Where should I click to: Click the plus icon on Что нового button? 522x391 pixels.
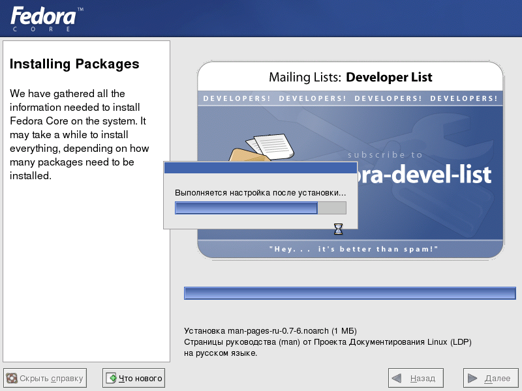coord(112,378)
